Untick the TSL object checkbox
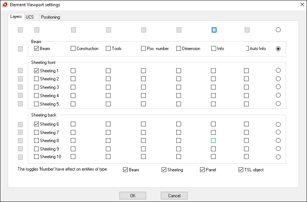 241,170
